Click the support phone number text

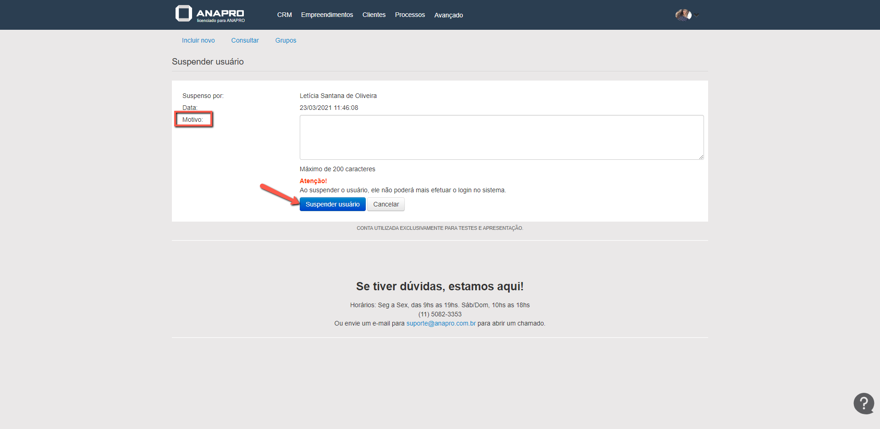click(440, 314)
